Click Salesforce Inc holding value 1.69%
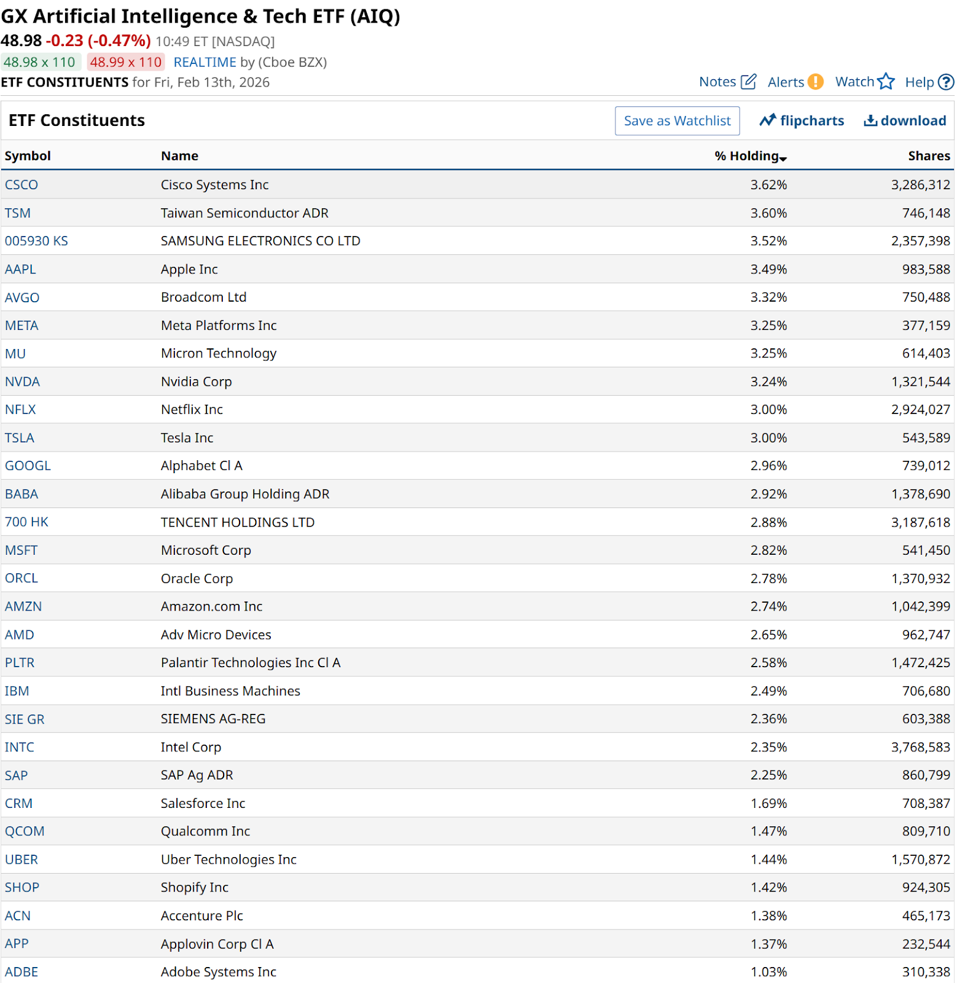The height and width of the screenshot is (983, 957). coord(768,804)
